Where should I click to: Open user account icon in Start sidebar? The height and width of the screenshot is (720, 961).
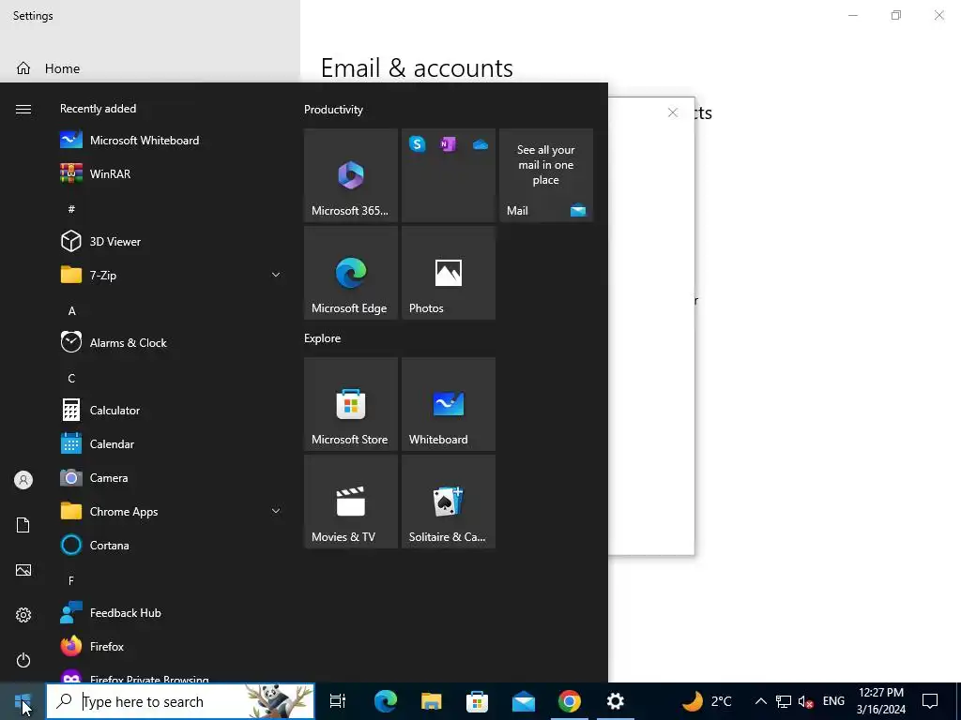click(23, 480)
